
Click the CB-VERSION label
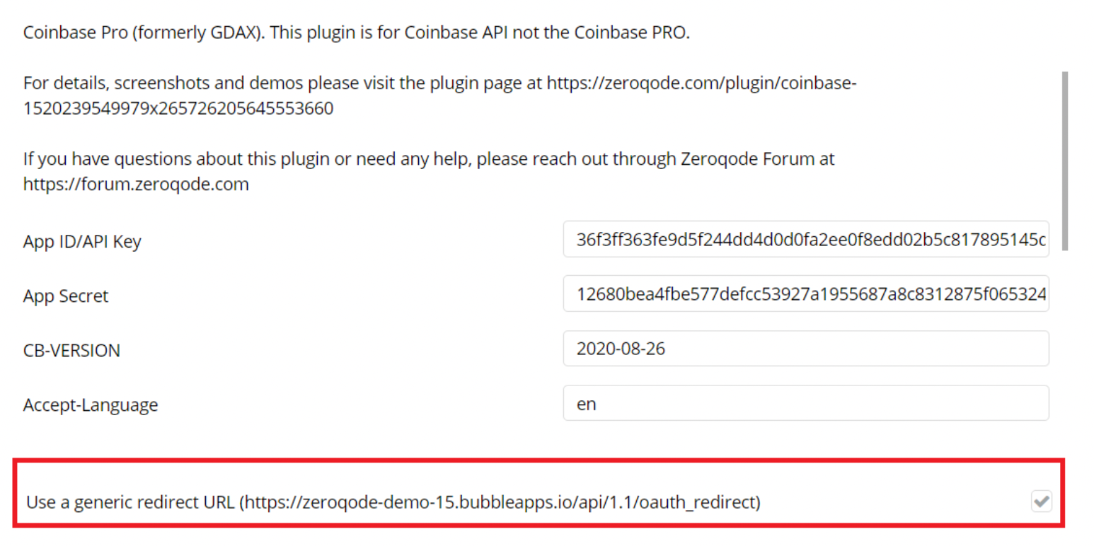pos(71,350)
